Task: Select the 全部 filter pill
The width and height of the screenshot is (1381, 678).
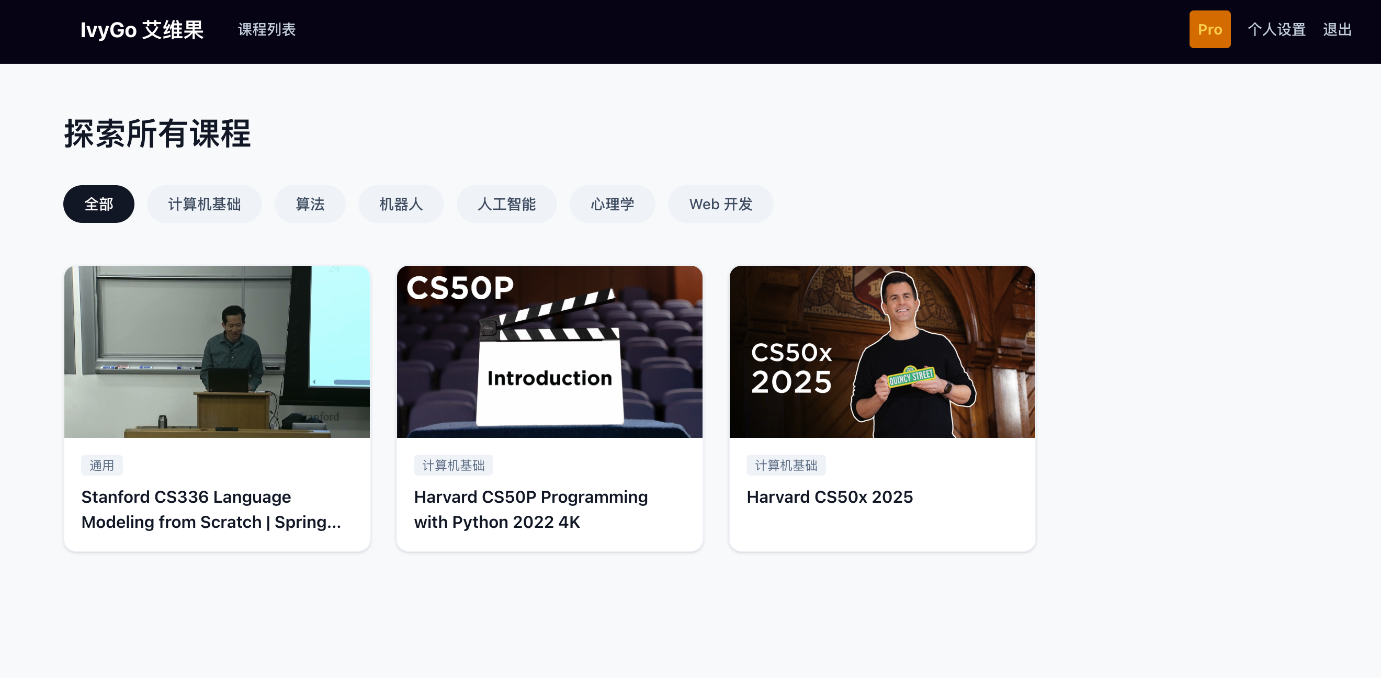Action: (99, 204)
